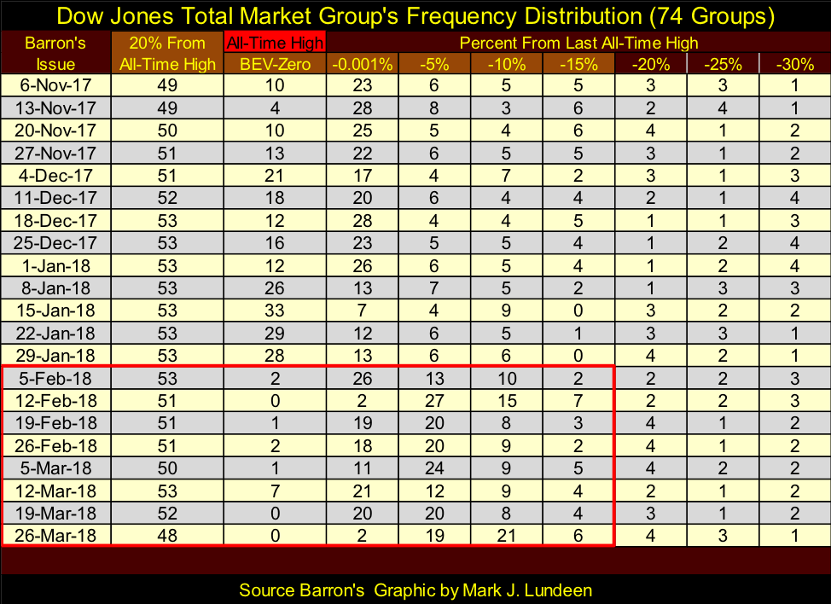831x604 pixels.
Task: Click the '-30%' column header
Action: (x=794, y=64)
